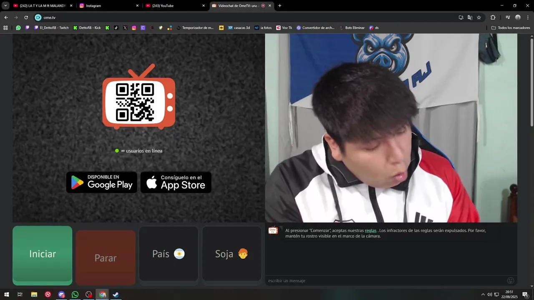This screenshot has height=300, width=534.
Task: Bookmark this page with the star icon
Action: (x=479, y=17)
